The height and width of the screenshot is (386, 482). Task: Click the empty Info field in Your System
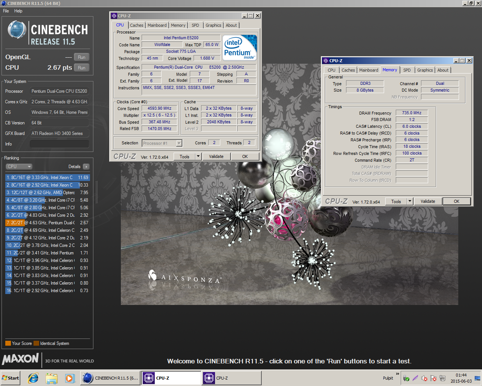[x=59, y=144]
